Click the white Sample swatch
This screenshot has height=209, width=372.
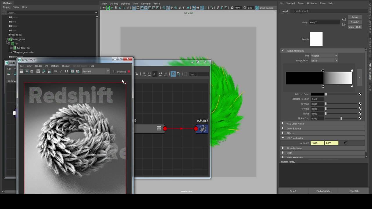(x=316, y=39)
